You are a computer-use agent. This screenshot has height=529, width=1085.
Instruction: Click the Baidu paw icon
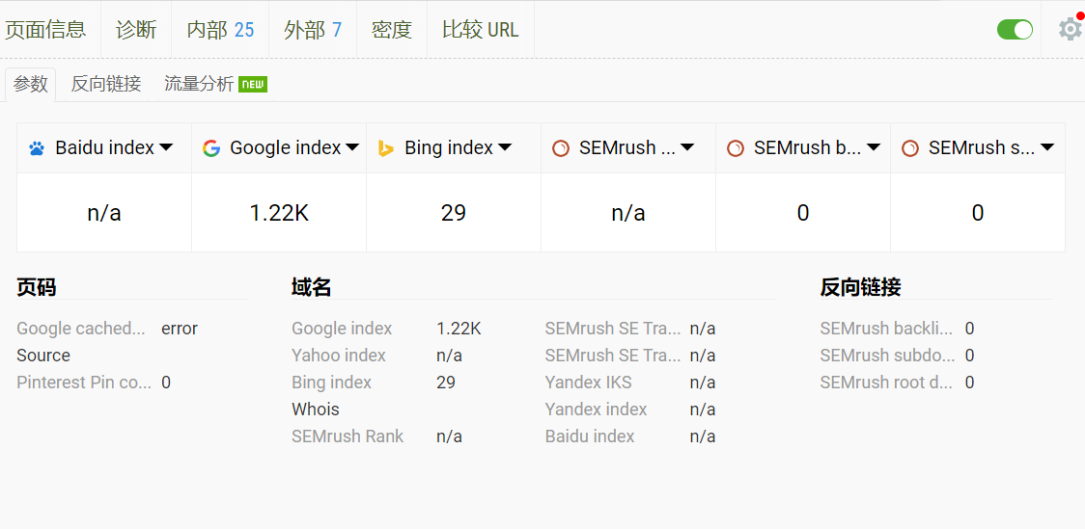coord(37,147)
